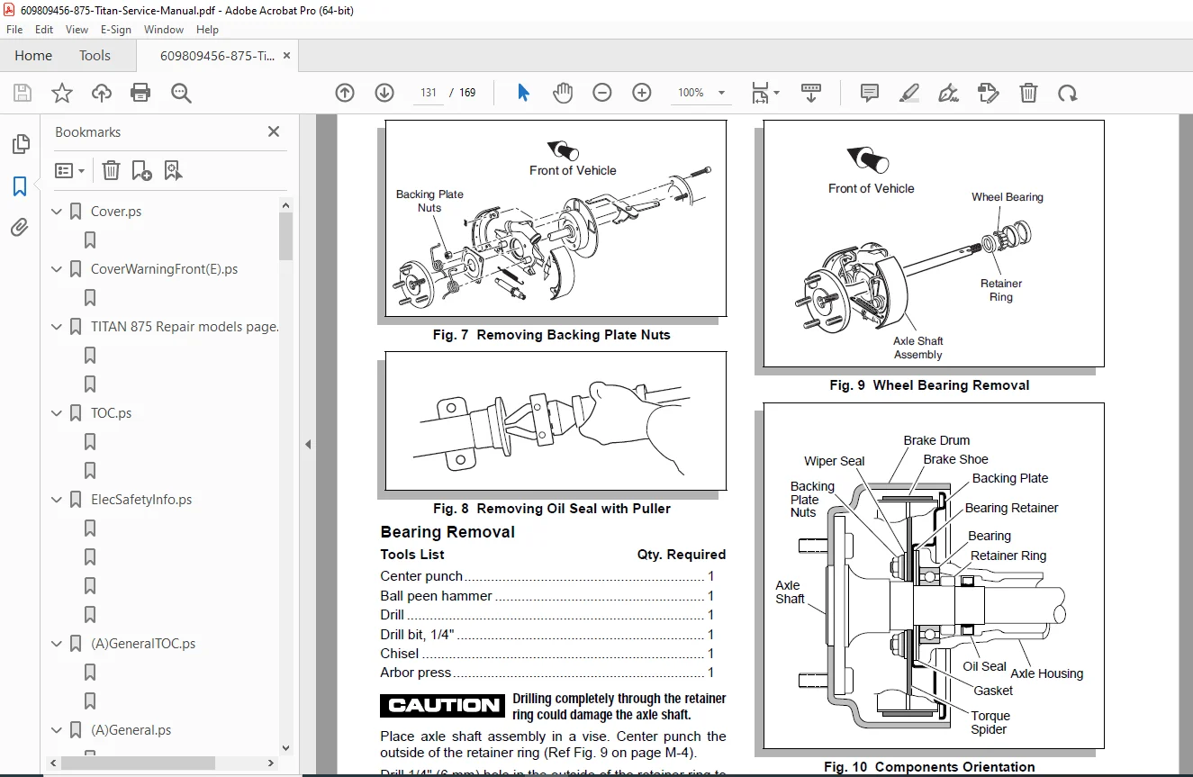Screen dimensions: 1193x777
Task: Click the bookmarks panel scrollbar thumb
Action: (x=285, y=236)
